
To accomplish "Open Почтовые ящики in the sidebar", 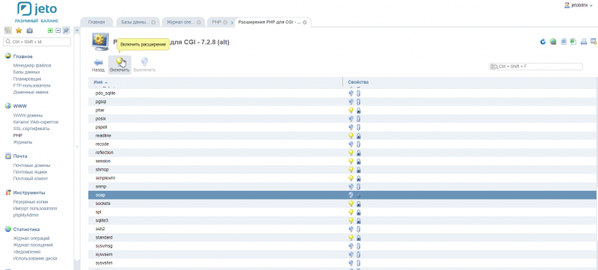I will tap(31, 172).
